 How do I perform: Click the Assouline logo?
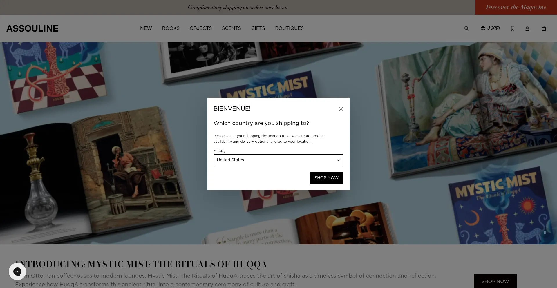tap(32, 28)
